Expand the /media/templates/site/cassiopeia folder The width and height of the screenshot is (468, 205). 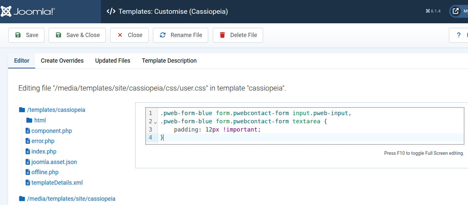(71, 199)
